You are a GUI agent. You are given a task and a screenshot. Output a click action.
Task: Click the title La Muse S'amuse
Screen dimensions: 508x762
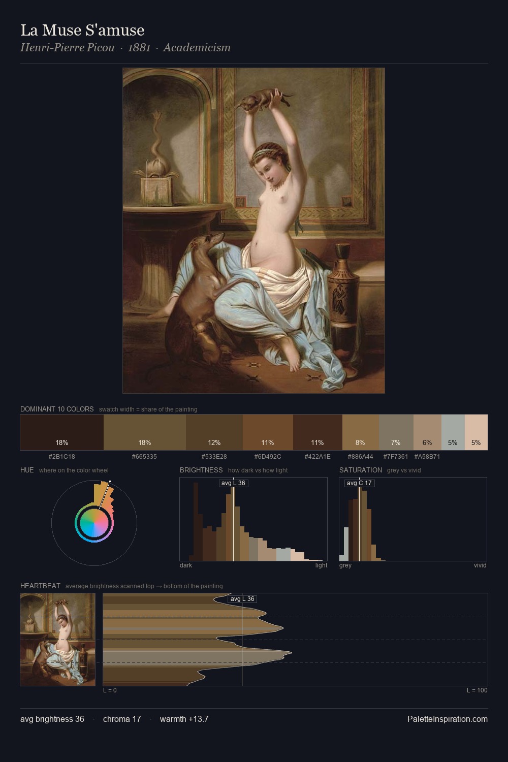pos(82,30)
